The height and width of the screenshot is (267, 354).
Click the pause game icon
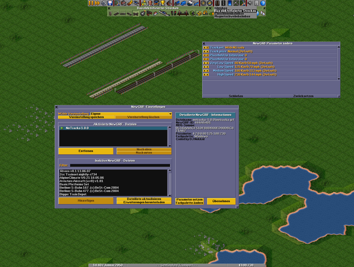[91, 3]
